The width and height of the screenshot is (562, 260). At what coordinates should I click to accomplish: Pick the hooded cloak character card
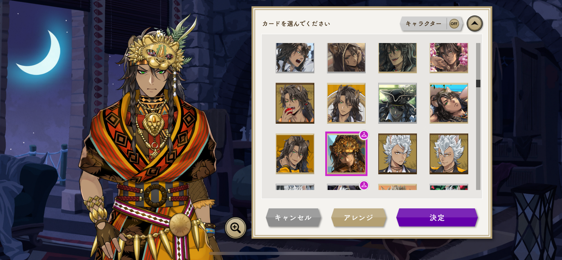(346, 58)
